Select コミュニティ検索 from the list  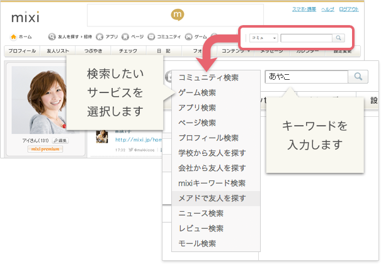(216, 77)
